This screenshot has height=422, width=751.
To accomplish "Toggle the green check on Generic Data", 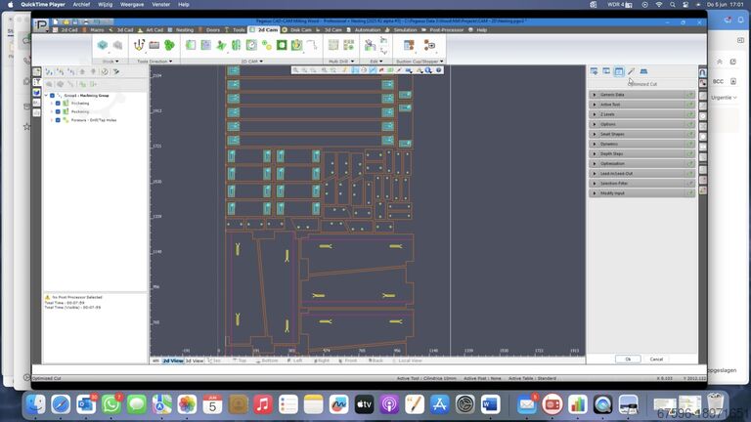I will click(x=689, y=95).
